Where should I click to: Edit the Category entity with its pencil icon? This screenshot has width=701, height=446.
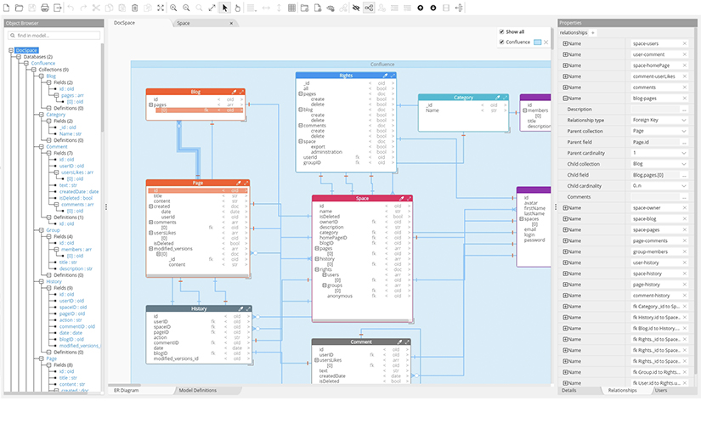pos(497,97)
